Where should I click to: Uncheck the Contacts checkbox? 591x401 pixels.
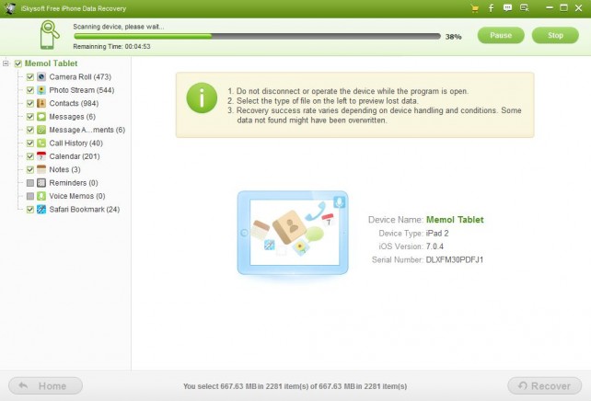[x=30, y=104]
